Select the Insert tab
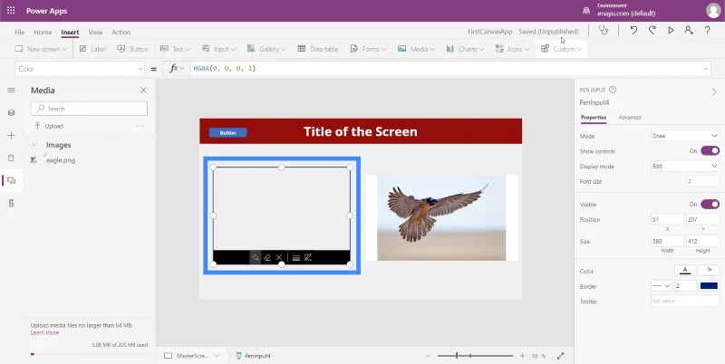Image resolution: width=725 pixels, height=364 pixels. point(70,32)
